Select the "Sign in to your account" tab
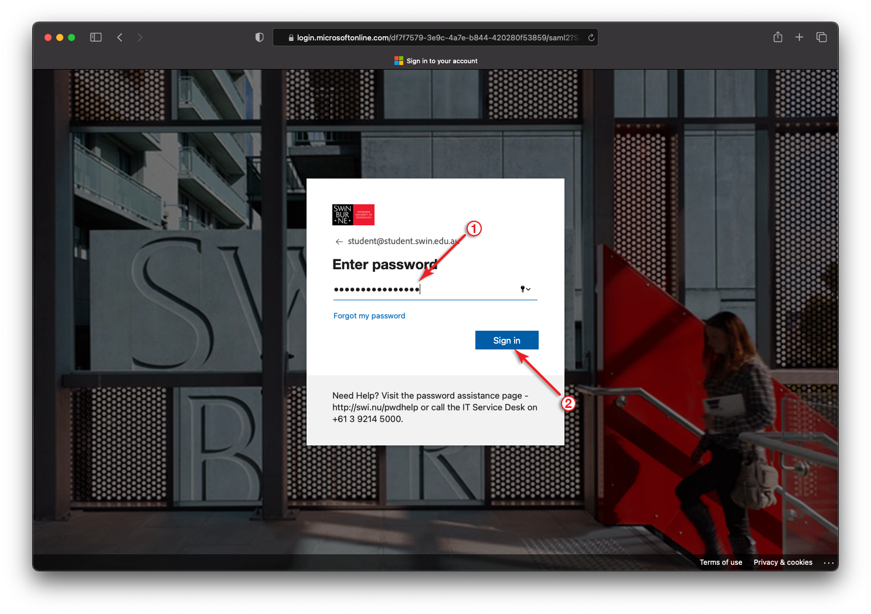Screen dimensions: 871x614 [x=435, y=61]
